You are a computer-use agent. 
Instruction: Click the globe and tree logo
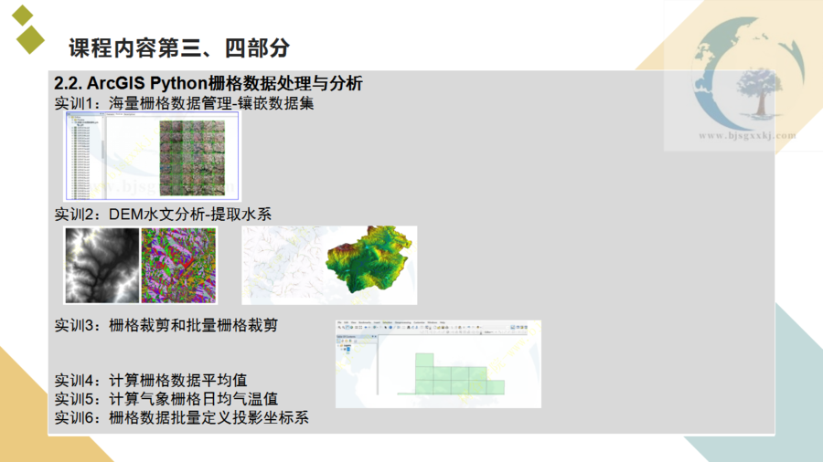(x=748, y=73)
